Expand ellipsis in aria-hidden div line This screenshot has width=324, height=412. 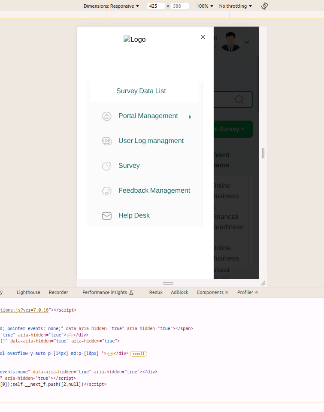coord(70,335)
